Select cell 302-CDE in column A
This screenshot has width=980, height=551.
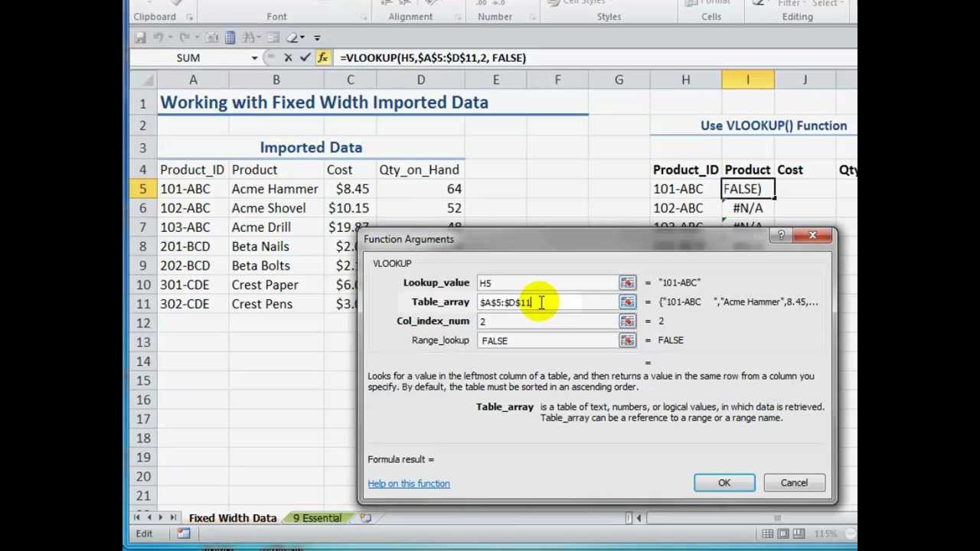point(193,304)
